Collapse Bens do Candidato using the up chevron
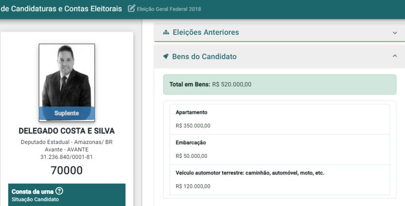Screen dimensions: 405x206 (395, 56)
